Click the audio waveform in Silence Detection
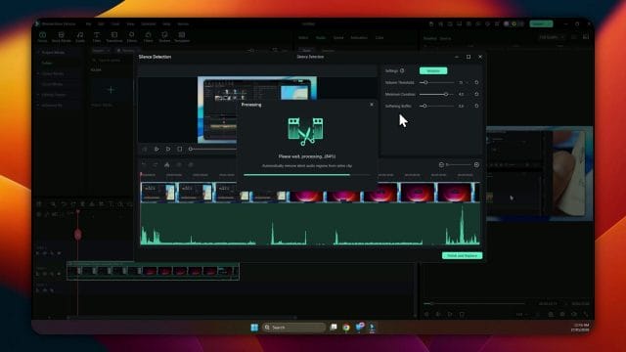626x352 pixels. [310, 224]
